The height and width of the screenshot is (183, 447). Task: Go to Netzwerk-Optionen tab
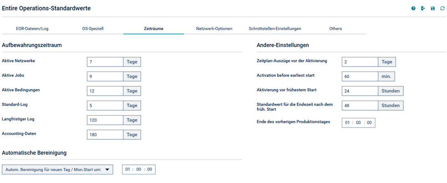214,29
